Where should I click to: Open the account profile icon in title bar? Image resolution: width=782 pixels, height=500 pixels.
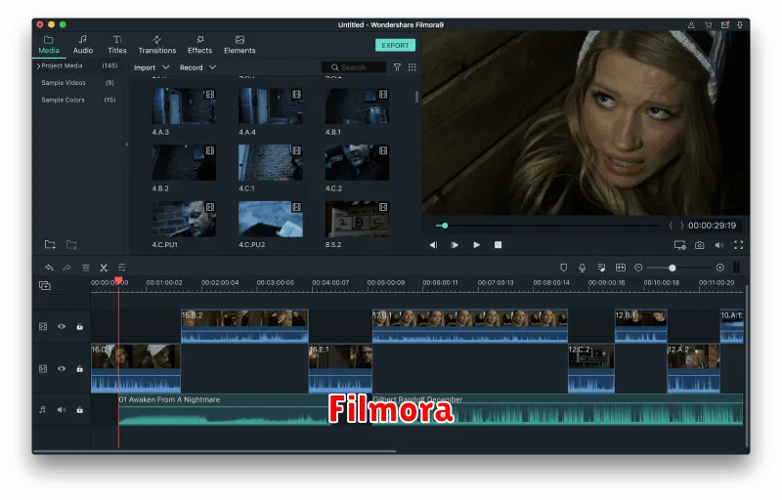[x=691, y=24]
